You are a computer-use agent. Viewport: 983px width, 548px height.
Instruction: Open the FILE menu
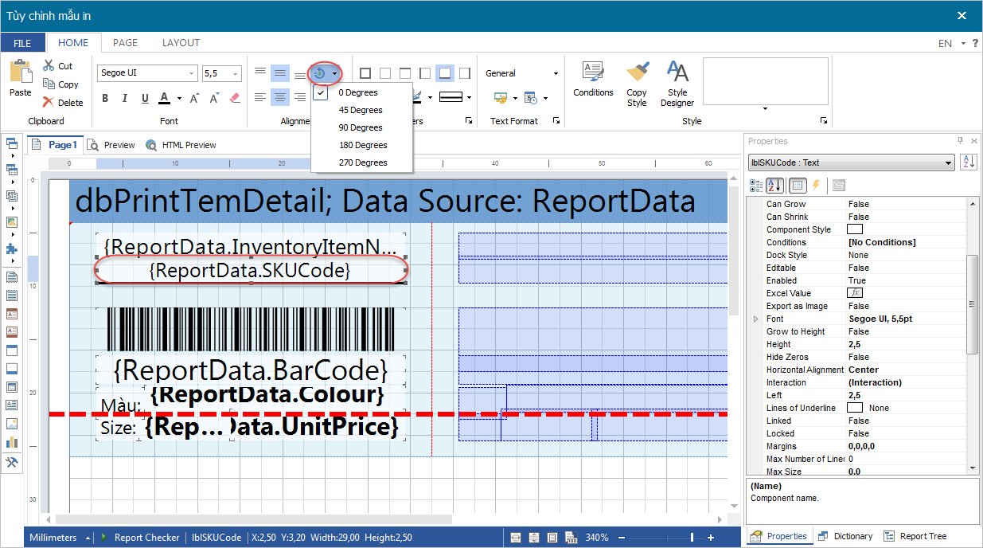pyautogui.click(x=22, y=43)
